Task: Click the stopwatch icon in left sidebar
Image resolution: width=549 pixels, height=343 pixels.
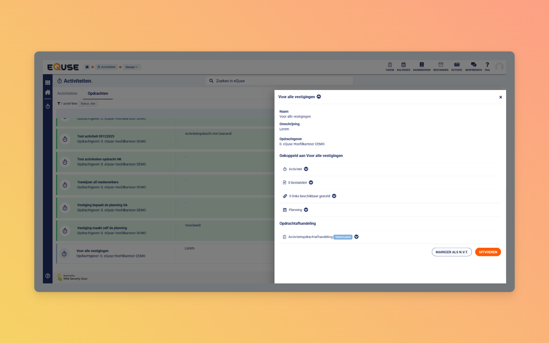Action: pos(48,106)
